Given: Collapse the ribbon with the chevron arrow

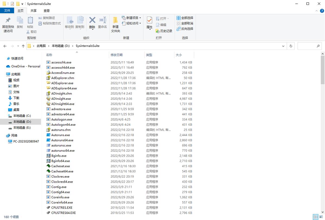Looking at the screenshot, I should point(316,11).
